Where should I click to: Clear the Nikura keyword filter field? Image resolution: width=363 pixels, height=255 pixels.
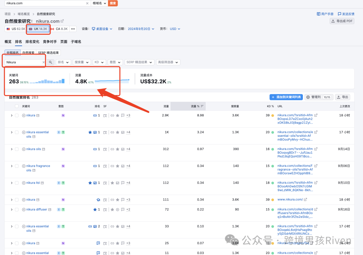coord(43,62)
